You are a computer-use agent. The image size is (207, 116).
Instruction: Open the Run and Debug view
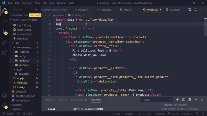[5, 42]
